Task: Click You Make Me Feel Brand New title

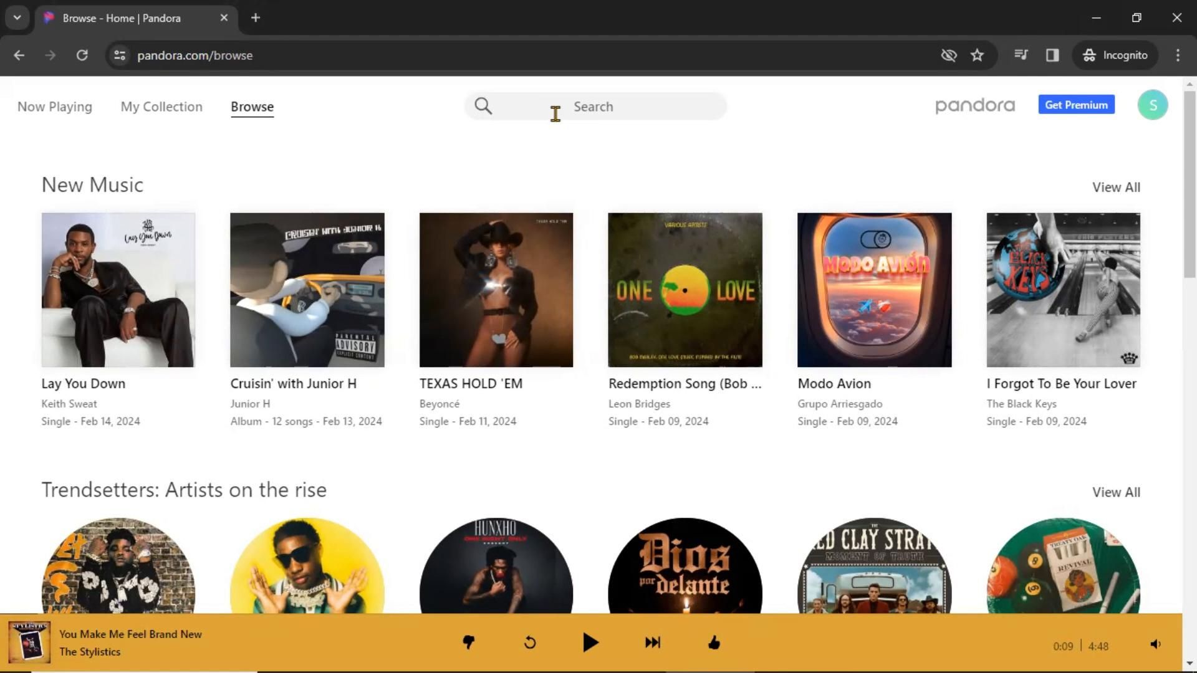Action: pos(130,634)
